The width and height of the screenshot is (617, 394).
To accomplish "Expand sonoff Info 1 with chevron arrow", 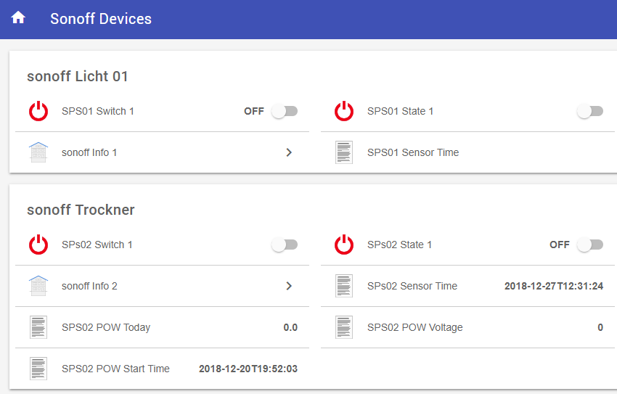I will pyautogui.click(x=289, y=152).
